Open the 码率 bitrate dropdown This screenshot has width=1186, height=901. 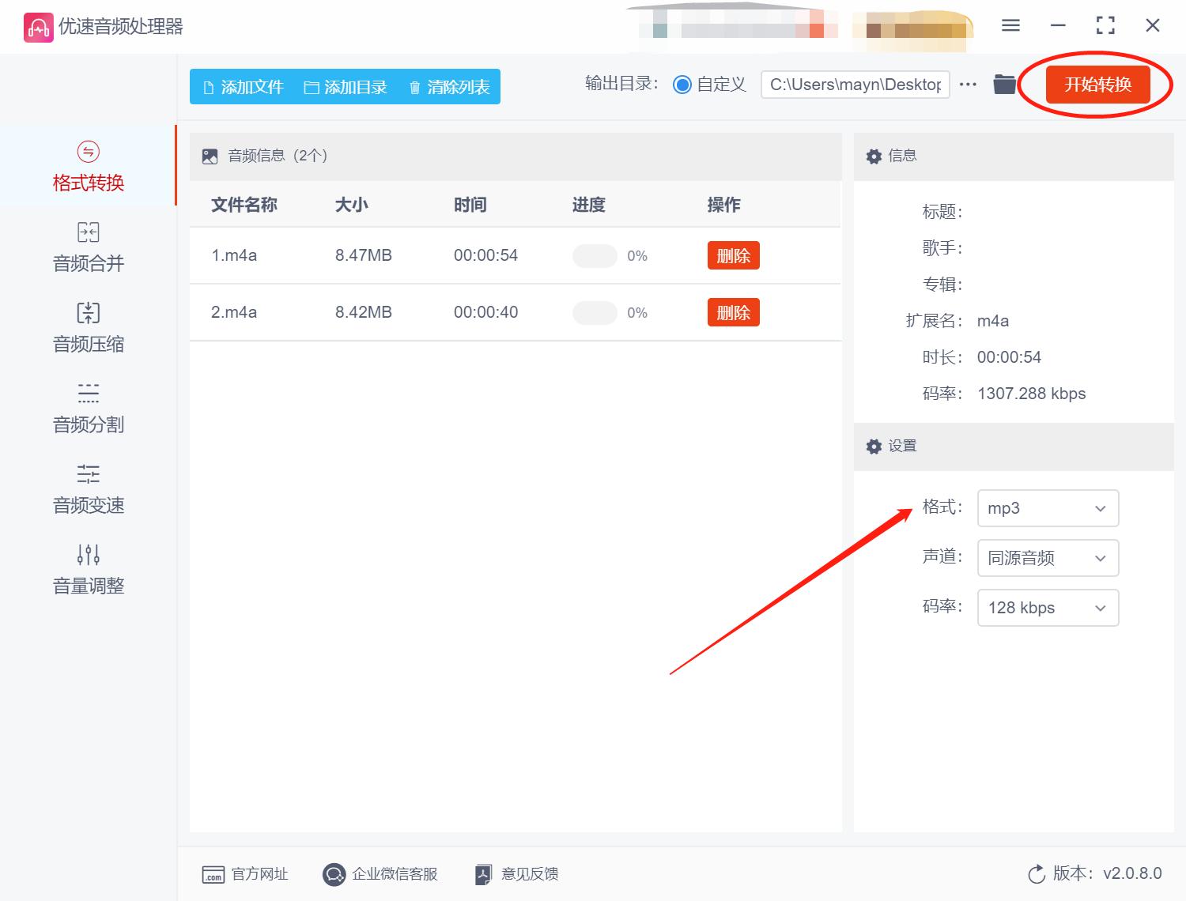coord(1048,608)
